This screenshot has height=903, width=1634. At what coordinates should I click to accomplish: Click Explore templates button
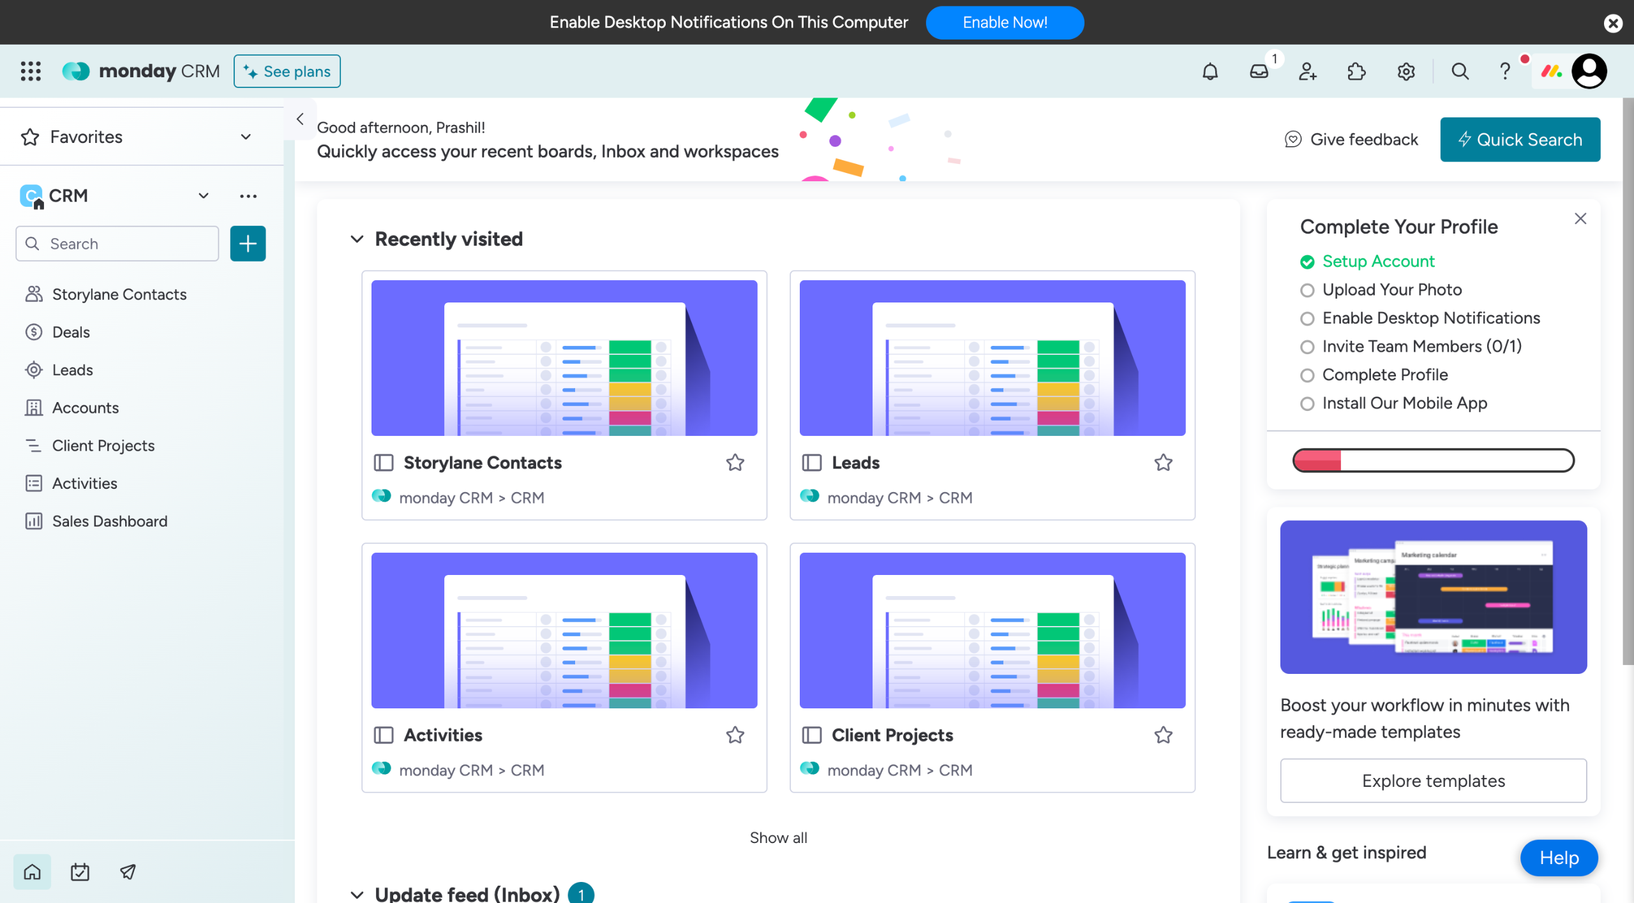pyautogui.click(x=1434, y=780)
